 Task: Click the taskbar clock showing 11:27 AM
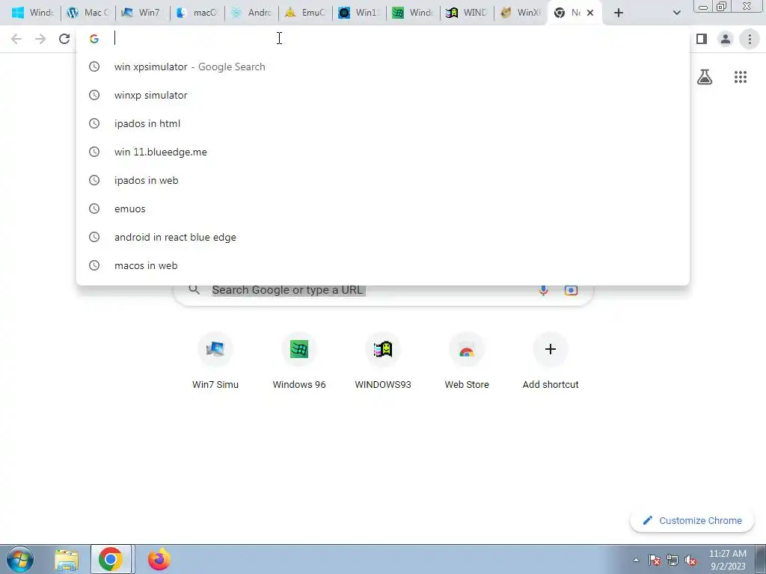[728, 560]
